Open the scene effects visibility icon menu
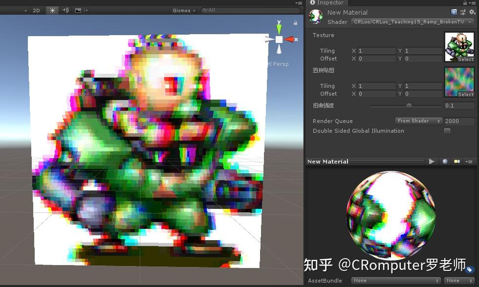The width and height of the screenshot is (479, 287). click(x=78, y=10)
